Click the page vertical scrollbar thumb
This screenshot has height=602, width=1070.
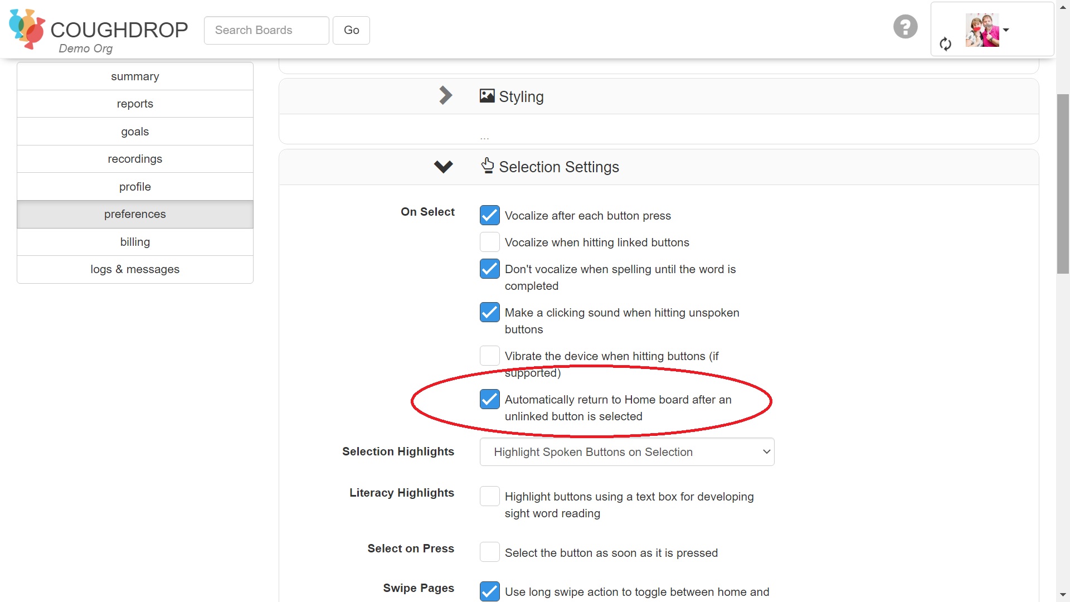click(1063, 184)
